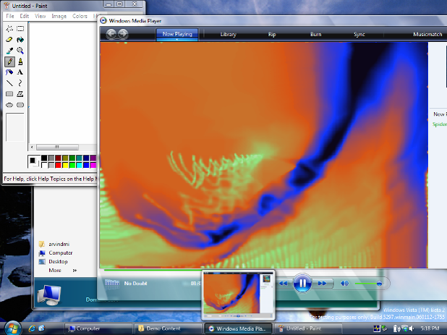Click the network globe tray icon

coord(404,328)
